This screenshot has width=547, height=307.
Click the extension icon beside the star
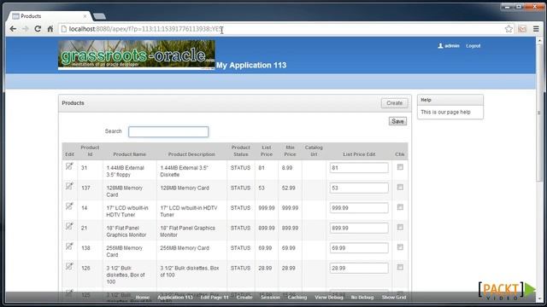pos(522,29)
